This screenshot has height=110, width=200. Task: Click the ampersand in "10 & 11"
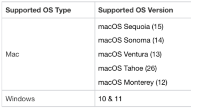(110, 98)
